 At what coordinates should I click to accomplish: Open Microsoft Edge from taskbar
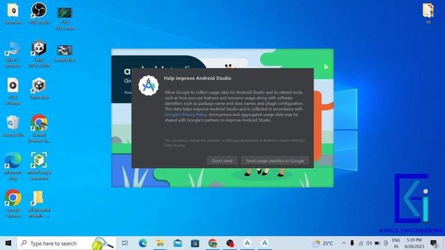pyautogui.click(x=143, y=243)
